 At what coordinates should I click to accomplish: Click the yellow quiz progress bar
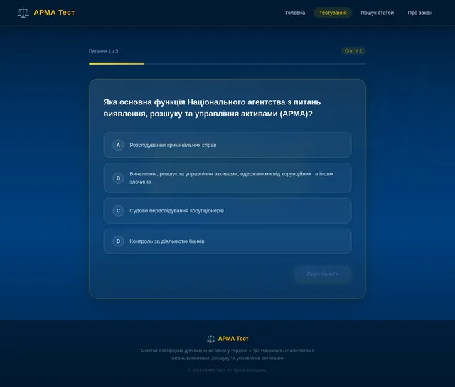(x=117, y=64)
